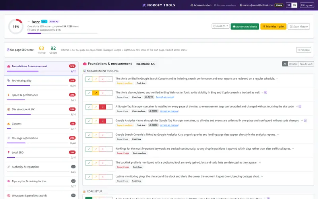Image resolution: width=318 pixels, height=199 pixels.
Task: Expand backlink profile monitoring item details
Action: [x=260, y=162]
